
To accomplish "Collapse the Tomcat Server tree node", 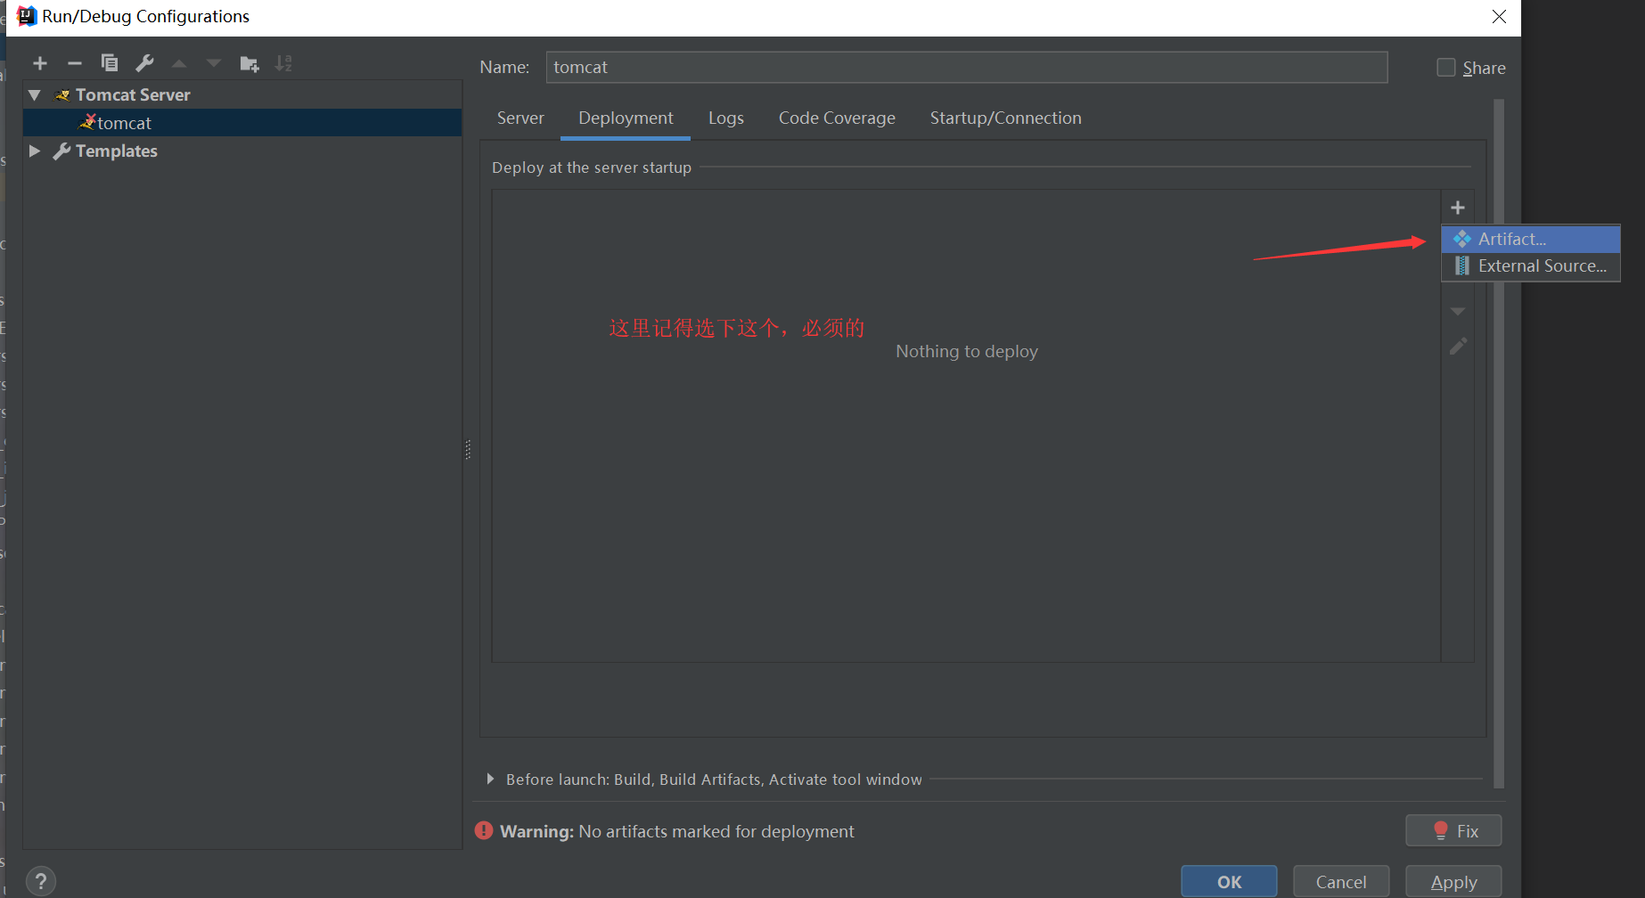I will [35, 94].
